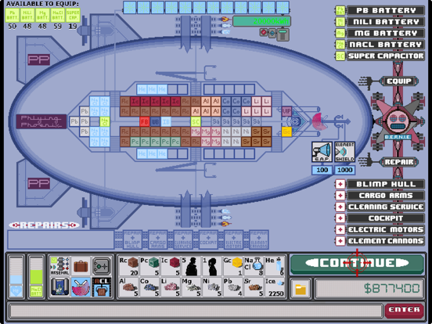This screenshot has width=432, height=324.
Task: Choose NILI BATTERY from equip list
Action: tap(386, 22)
